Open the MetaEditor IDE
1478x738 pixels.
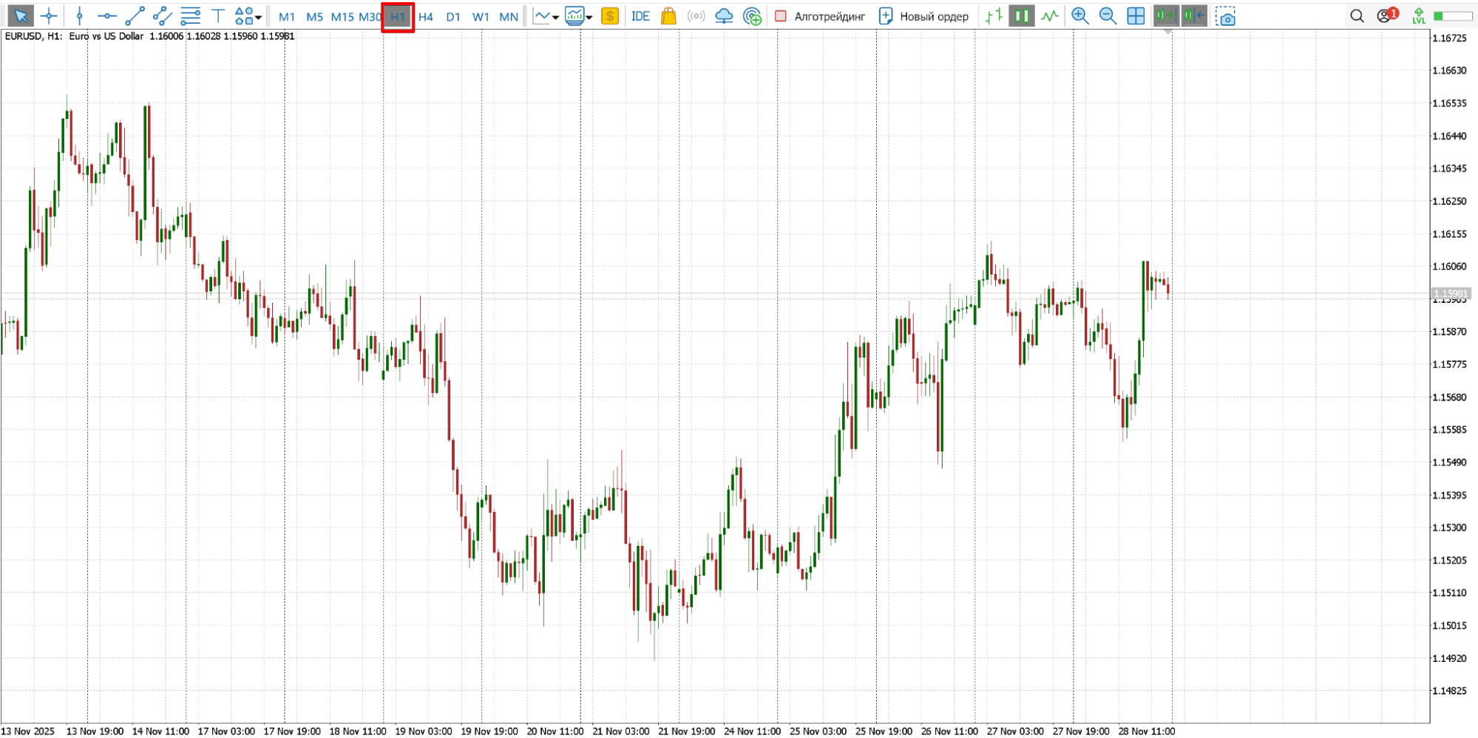tap(640, 16)
